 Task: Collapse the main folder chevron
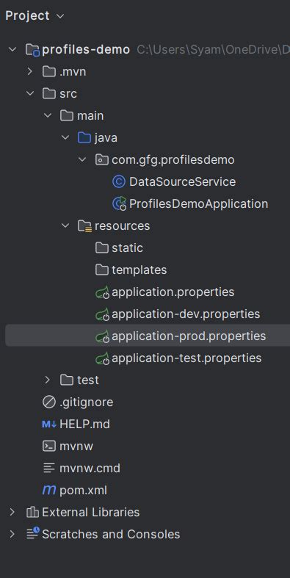click(48, 116)
